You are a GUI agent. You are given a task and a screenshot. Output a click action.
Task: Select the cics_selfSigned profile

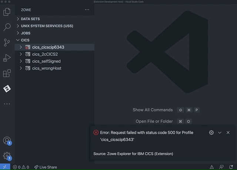click(x=46, y=61)
